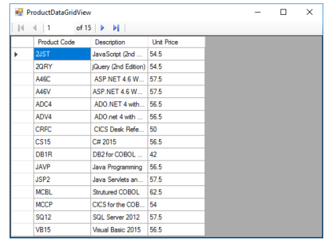The image size is (332, 245).
Task: Select the 'JavaScript (2nd ...' description cell
Action: coord(119,54)
